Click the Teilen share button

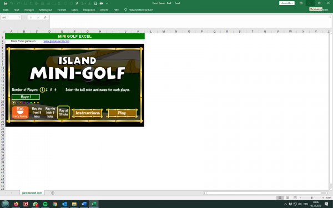tap(326, 10)
